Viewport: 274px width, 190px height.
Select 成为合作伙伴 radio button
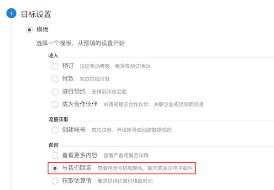click(x=55, y=105)
